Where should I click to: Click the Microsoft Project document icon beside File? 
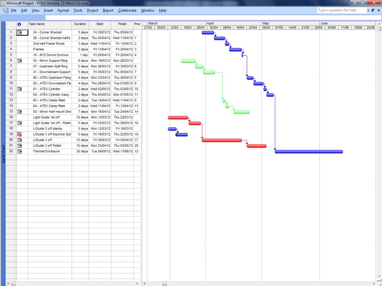click(x=6, y=10)
